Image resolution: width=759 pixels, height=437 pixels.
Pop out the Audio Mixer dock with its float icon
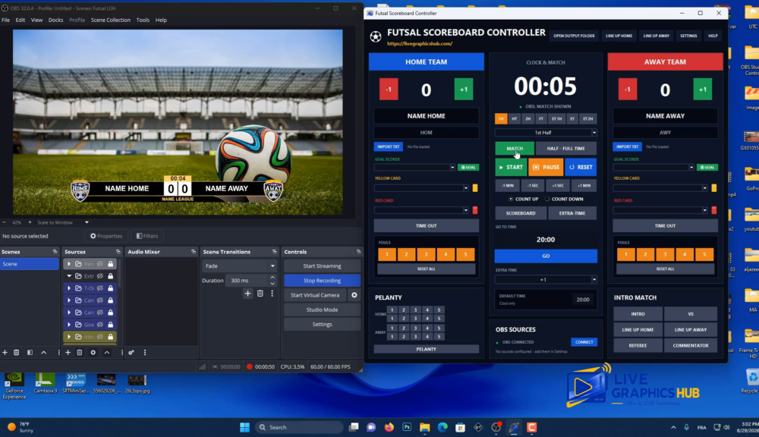pos(194,252)
